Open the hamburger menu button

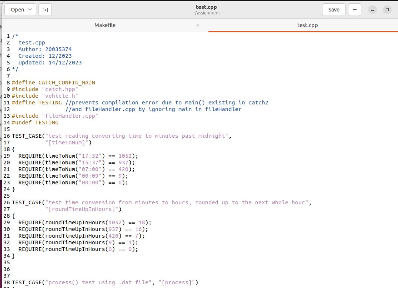[355, 10]
